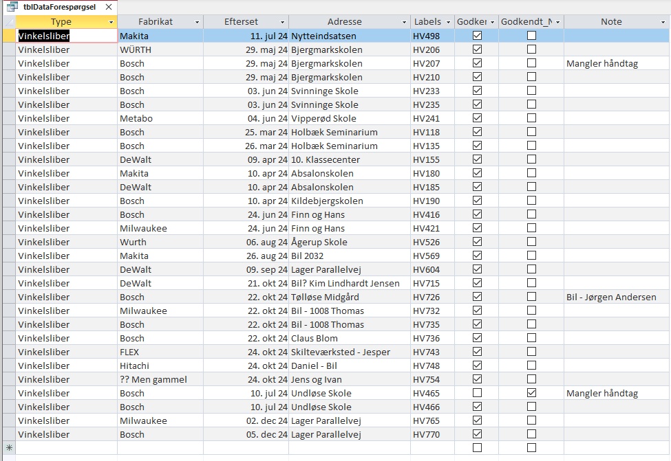The width and height of the screenshot is (671, 461).
Task: Select the Efterset column header
Action: coord(241,22)
